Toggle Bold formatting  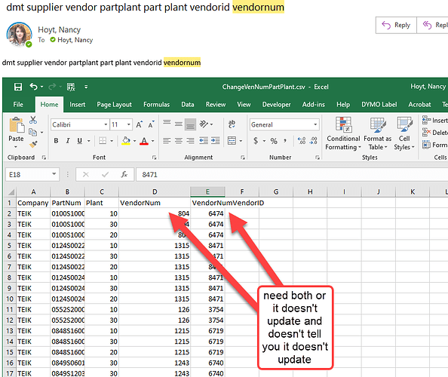click(x=56, y=141)
